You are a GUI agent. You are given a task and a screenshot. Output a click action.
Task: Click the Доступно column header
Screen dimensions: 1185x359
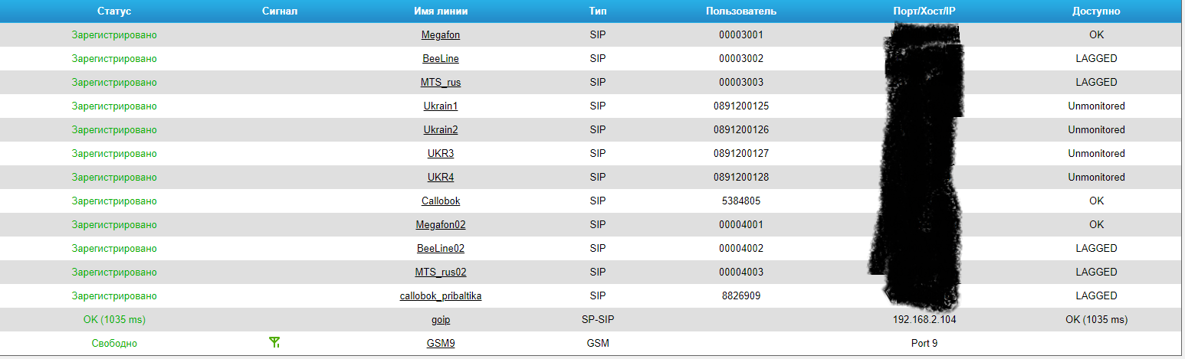(1096, 11)
